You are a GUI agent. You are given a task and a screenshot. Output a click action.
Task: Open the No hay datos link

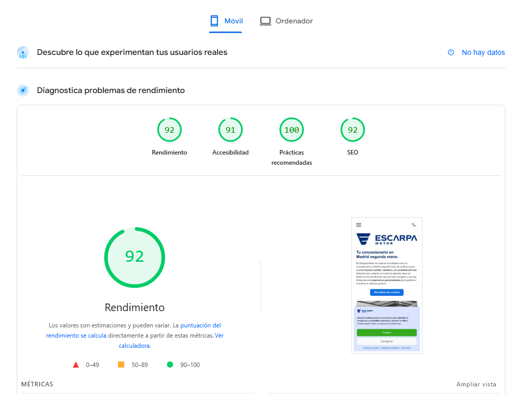[483, 52]
